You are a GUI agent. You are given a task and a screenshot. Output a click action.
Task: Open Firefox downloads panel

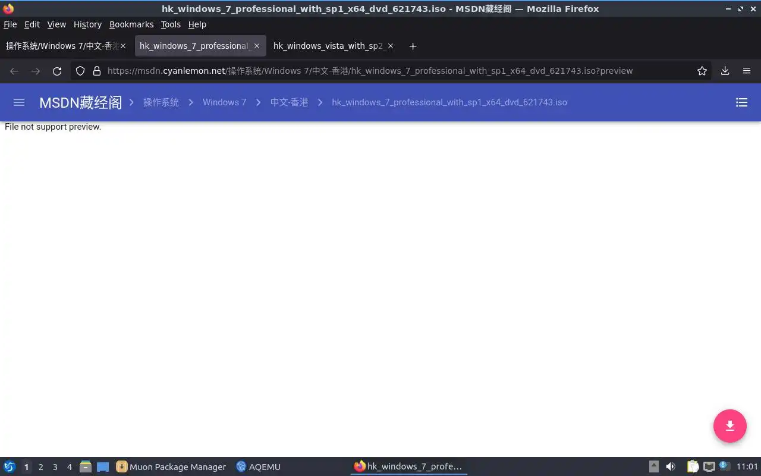click(725, 71)
